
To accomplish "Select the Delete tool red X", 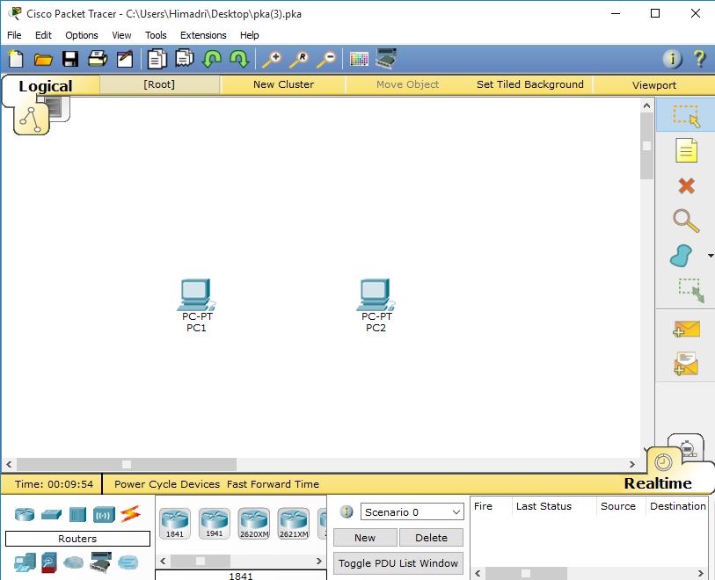I will point(686,185).
